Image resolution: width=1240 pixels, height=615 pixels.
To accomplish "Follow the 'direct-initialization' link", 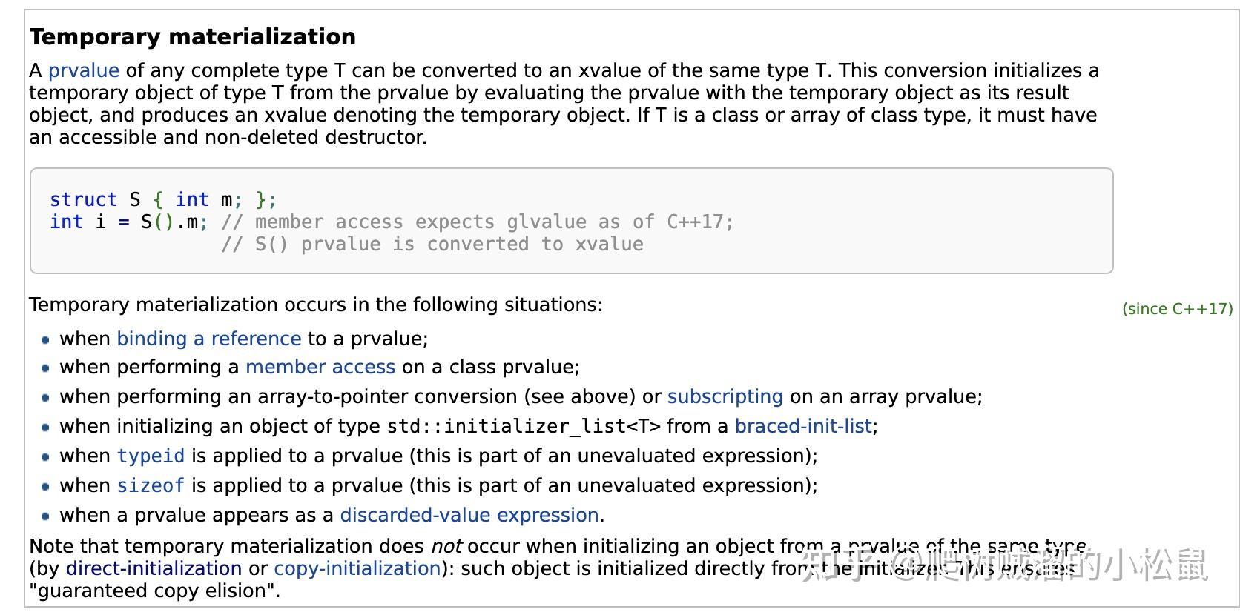I will pos(154,568).
